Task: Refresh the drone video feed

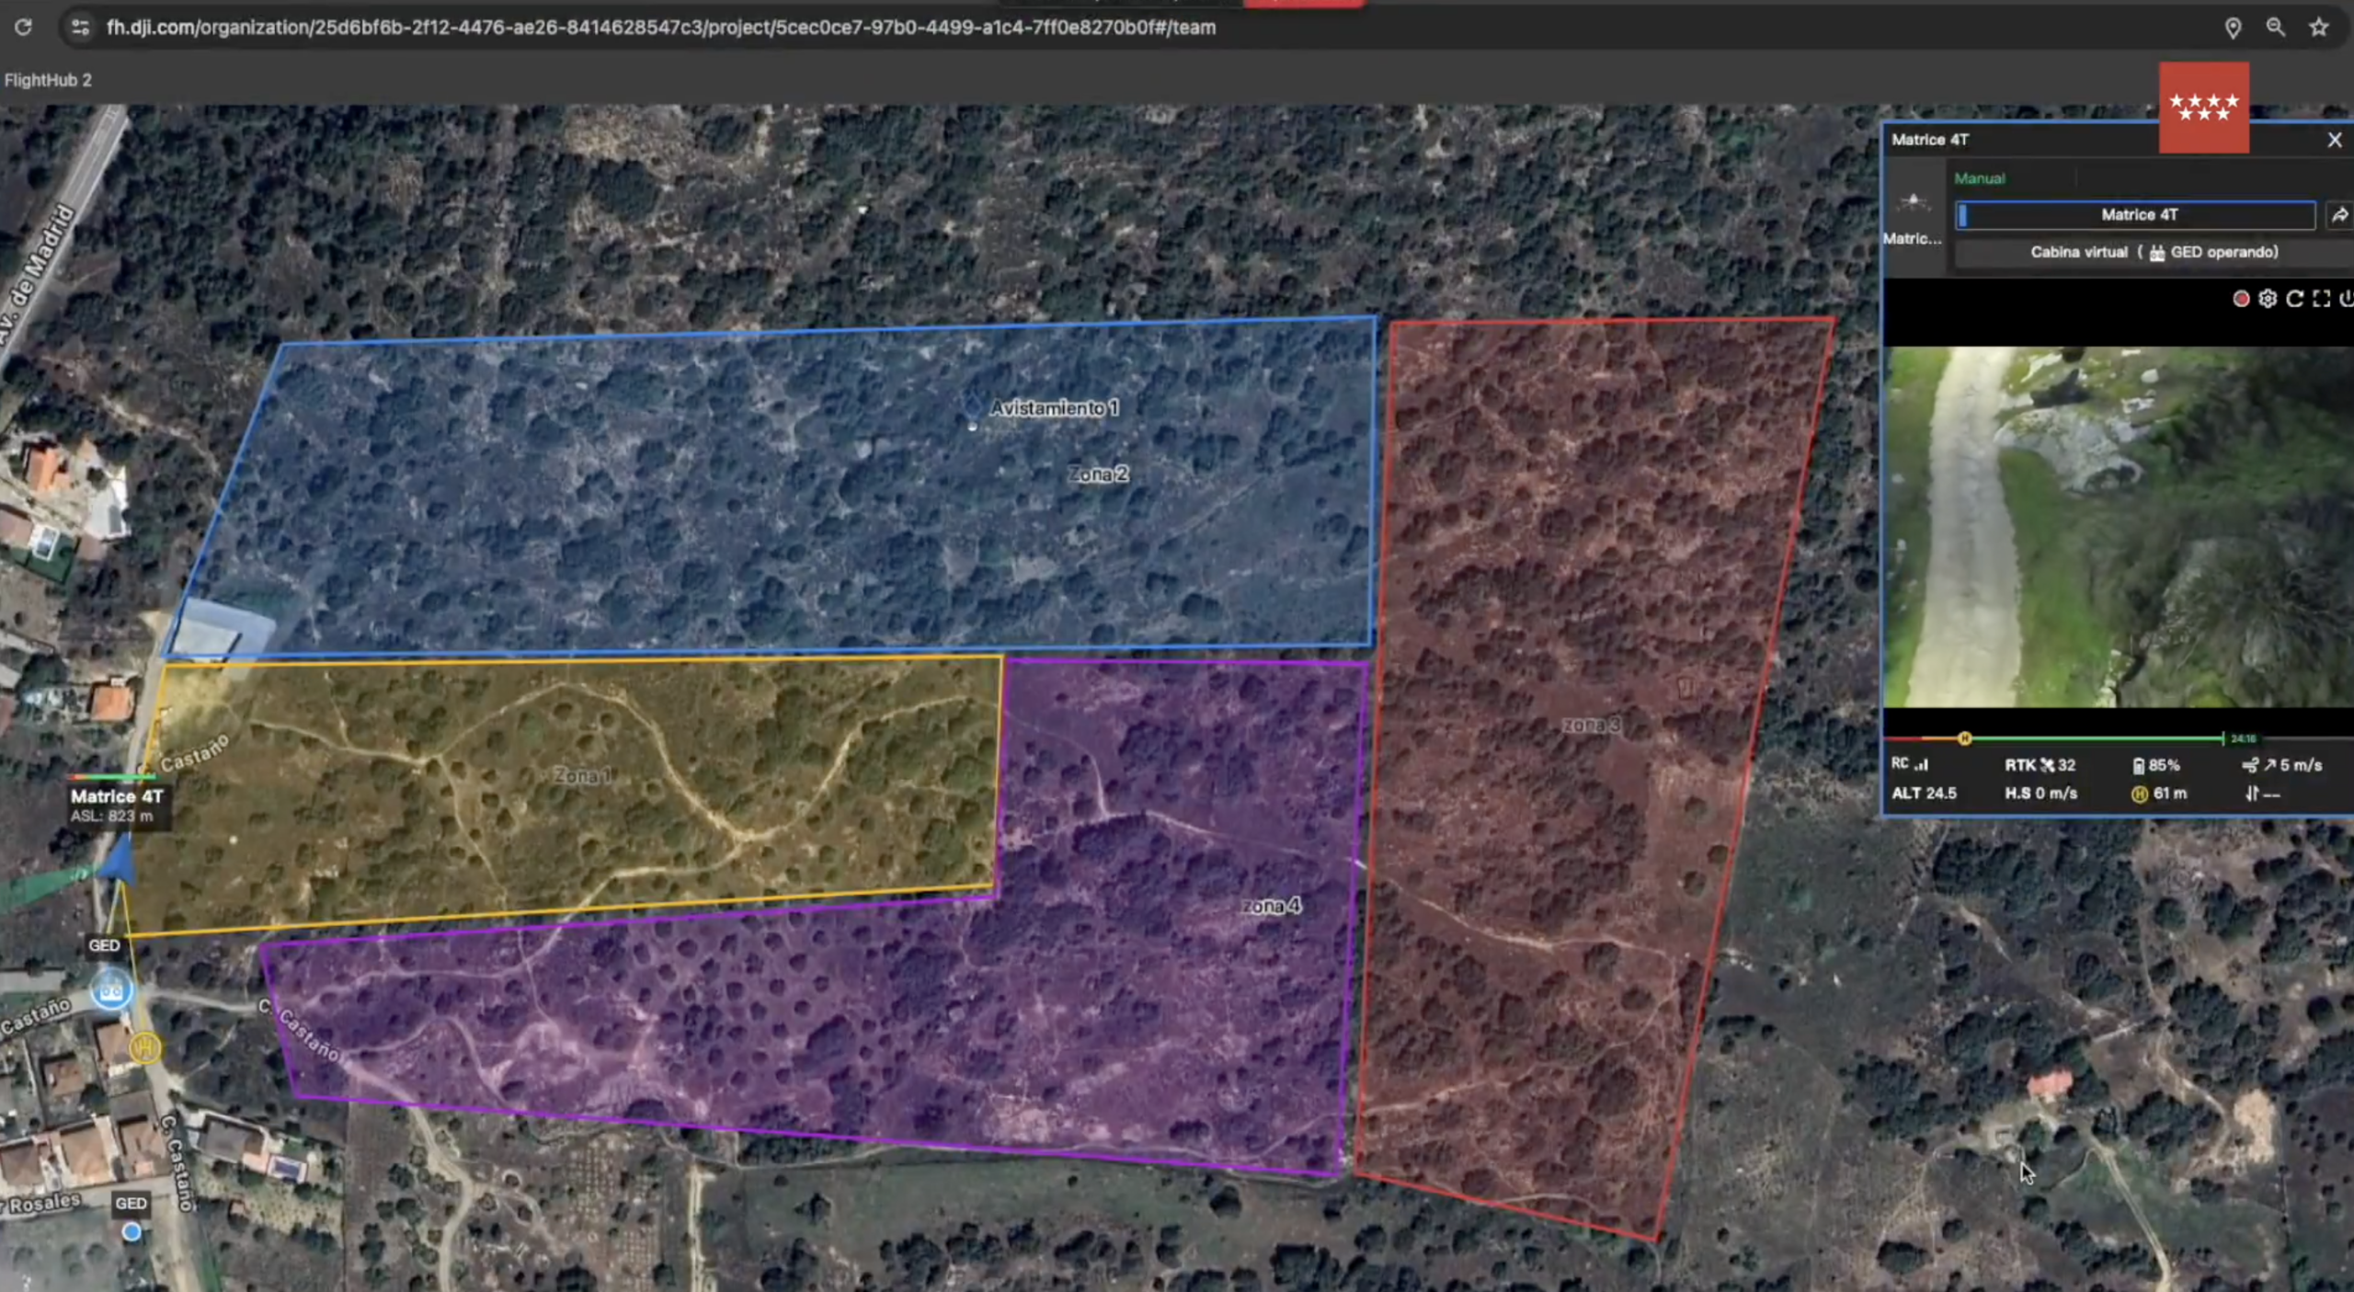Action: (2294, 299)
